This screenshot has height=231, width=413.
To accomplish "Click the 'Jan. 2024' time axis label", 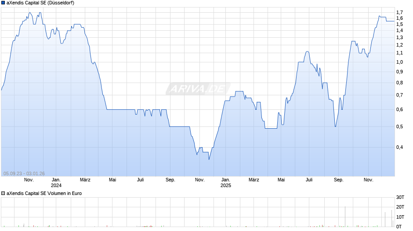I will pyautogui.click(x=56, y=183).
